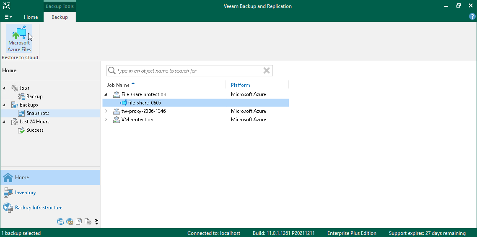Screen dimensions: 477x237
Task: Click the Veeam application icon in title bar
Action: point(6,6)
